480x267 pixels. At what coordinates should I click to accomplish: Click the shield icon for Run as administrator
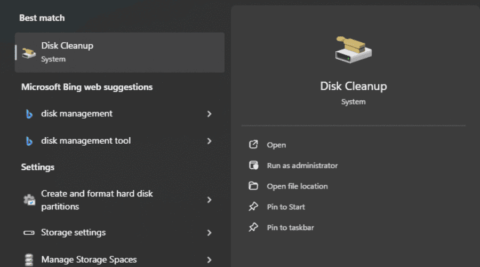point(254,166)
